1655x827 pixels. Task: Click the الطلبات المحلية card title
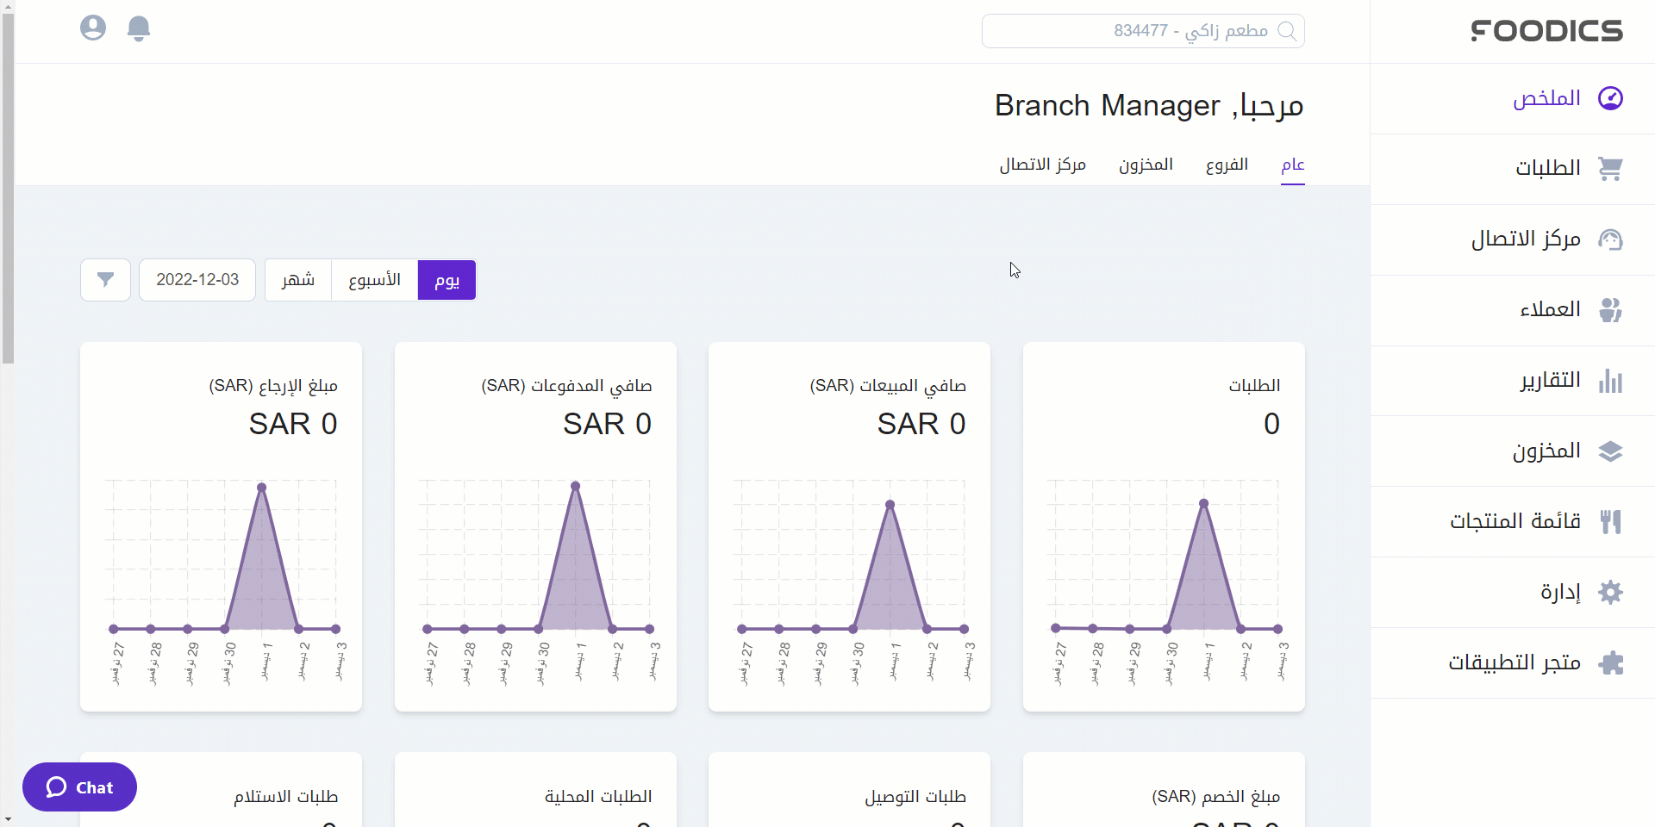598,797
